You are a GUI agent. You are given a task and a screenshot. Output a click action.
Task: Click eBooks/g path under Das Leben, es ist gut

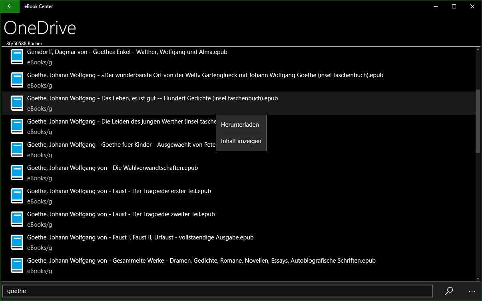click(40, 109)
